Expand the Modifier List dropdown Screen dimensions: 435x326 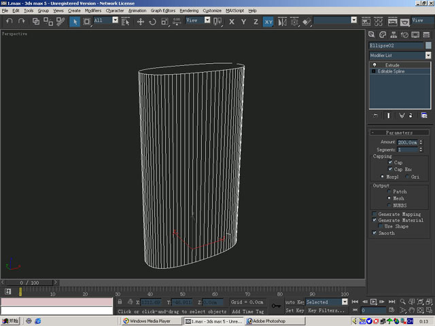[428, 55]
